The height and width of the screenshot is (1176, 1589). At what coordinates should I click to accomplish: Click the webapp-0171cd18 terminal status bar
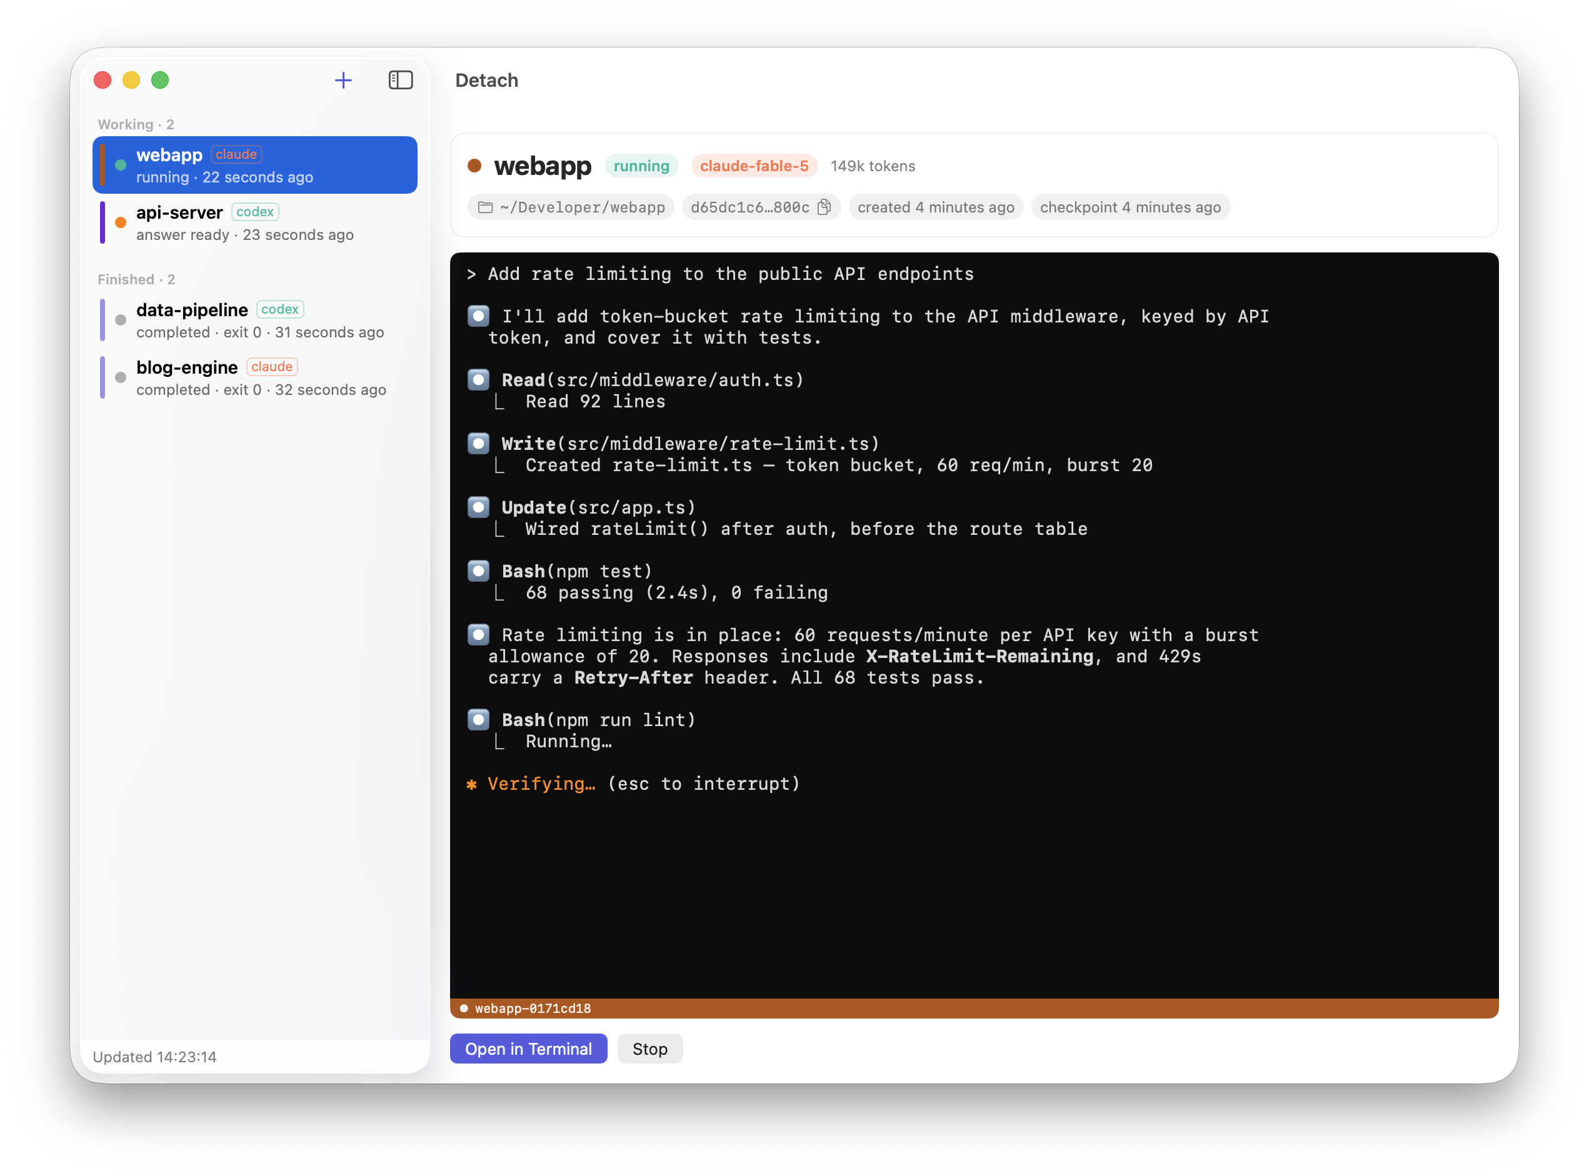pos(974,1008)
